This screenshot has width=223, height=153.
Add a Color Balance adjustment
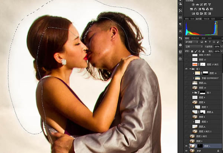[x=195, y=9]
